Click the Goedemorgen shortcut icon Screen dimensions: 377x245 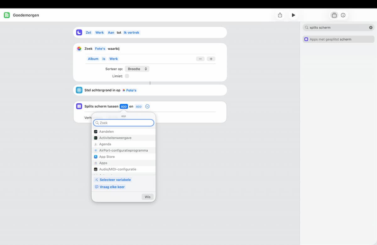[7, 15]
